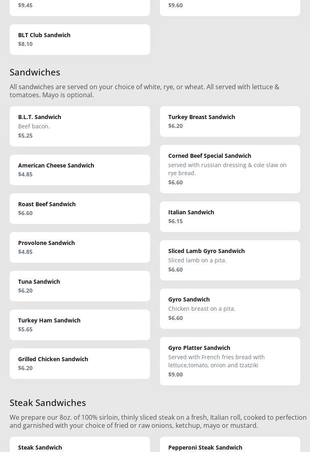
Task: Open the B.L.T. Sandwich with beef bacon
Action: (80, 126)
